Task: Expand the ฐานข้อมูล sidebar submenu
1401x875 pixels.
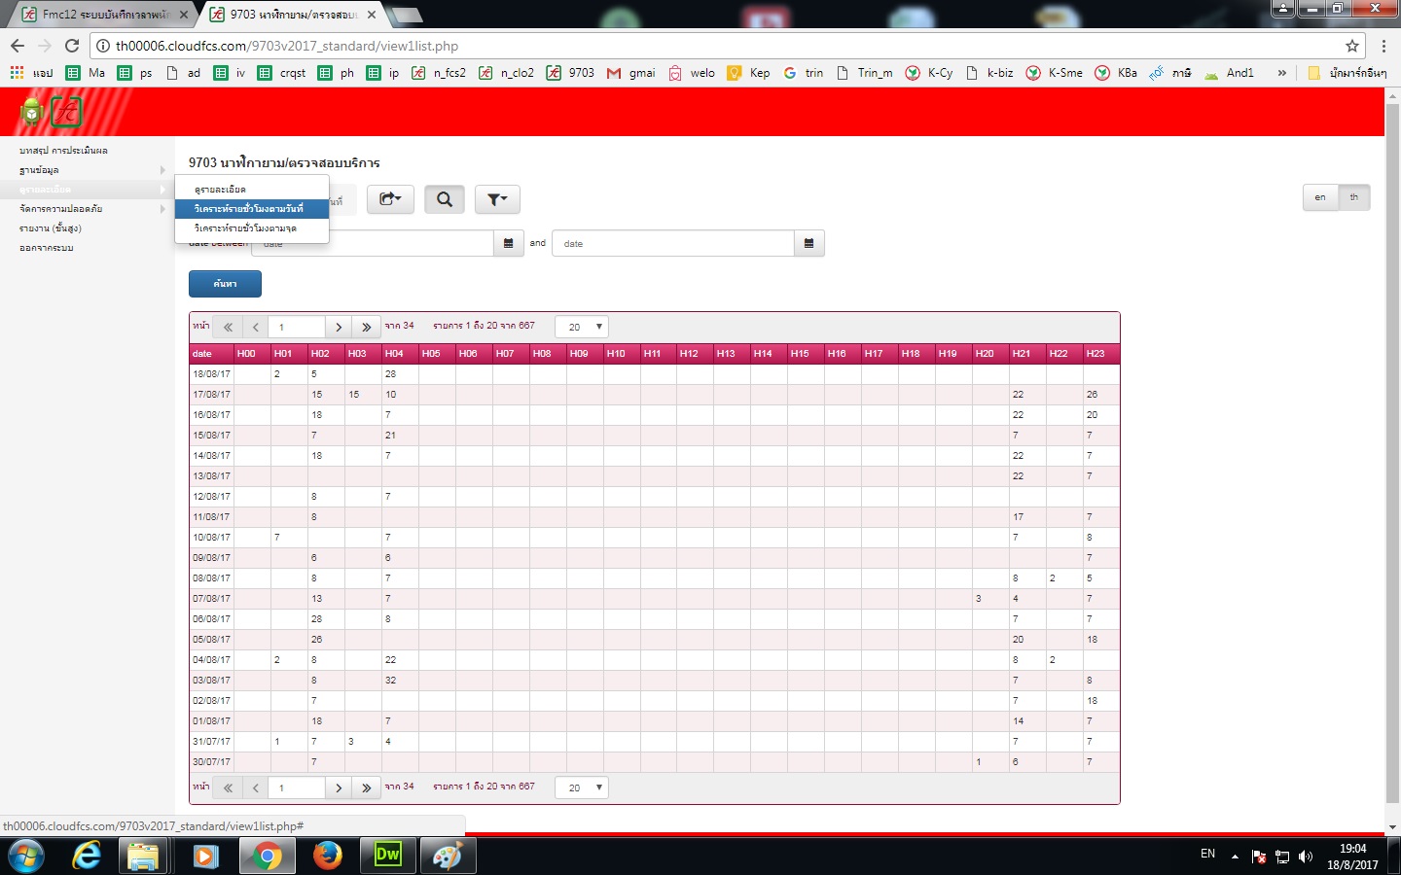Action: [88, 170]
